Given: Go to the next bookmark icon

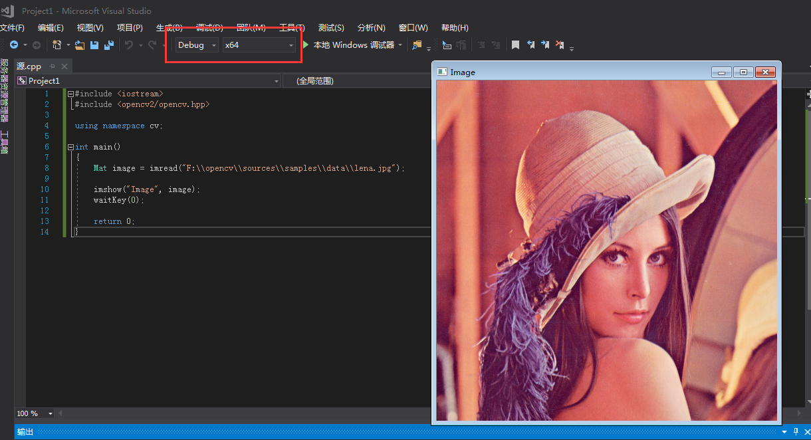Looking at the screenshot, I should click(x=545, y=45).
